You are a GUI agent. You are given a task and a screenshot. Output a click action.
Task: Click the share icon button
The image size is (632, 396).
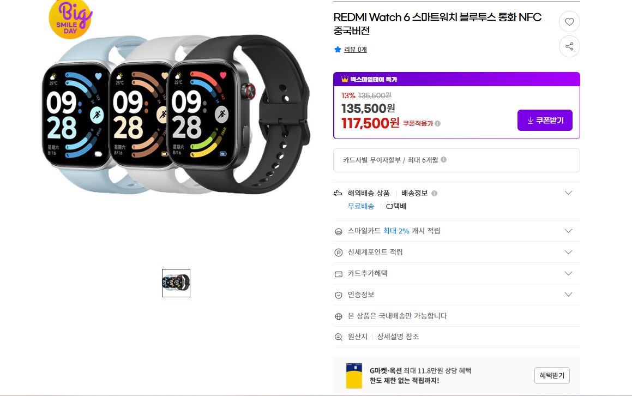coord(569,46)
